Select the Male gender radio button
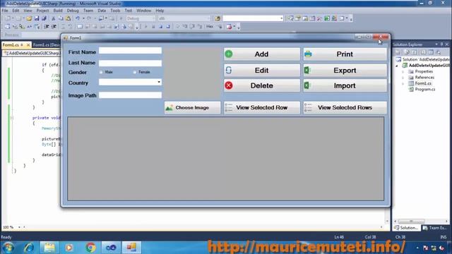Image resolution: width=452 pixels, height=254 pixels. pos(101,72)
